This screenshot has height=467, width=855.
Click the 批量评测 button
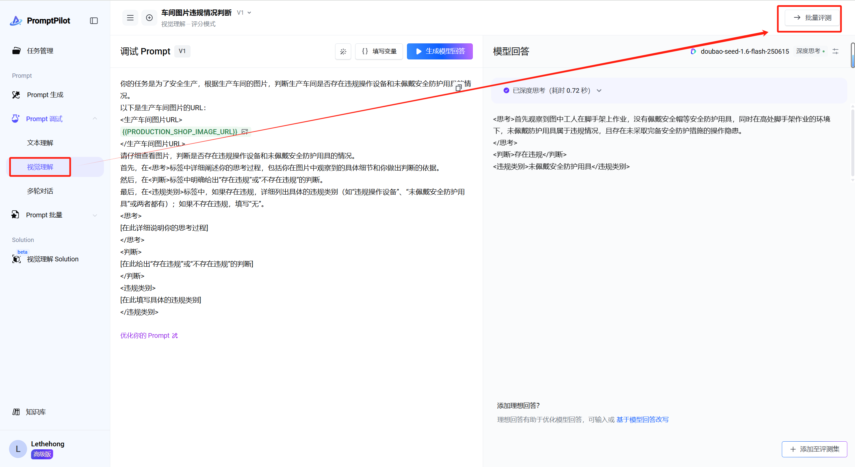812,18
